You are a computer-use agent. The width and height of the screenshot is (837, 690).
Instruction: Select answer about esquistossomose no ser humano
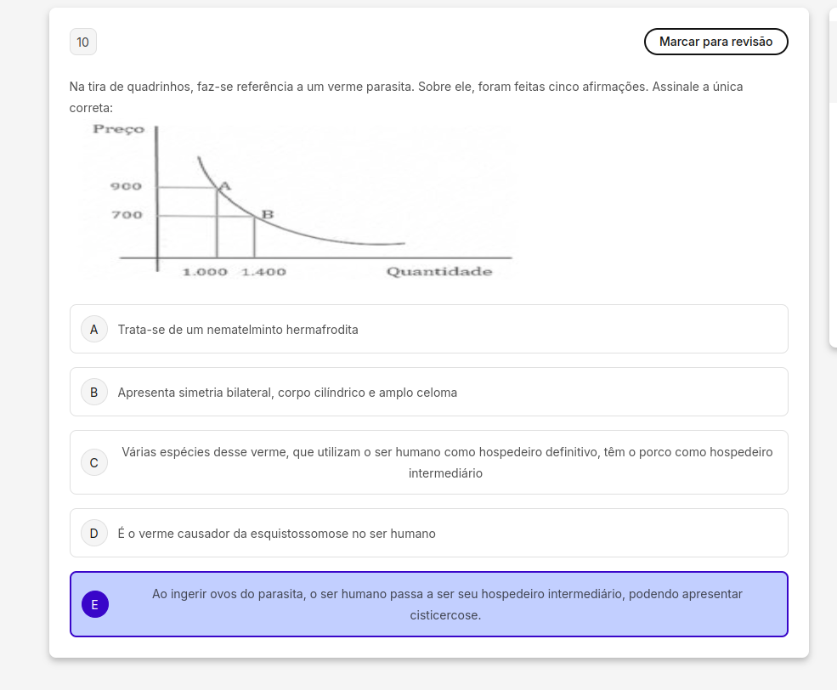[276, 534]
